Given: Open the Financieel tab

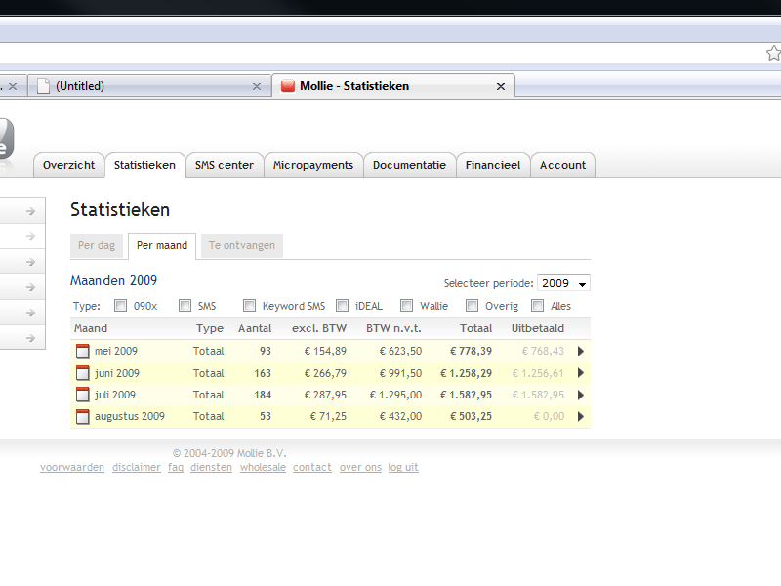Looking at the screenshot, I should 493,165.
